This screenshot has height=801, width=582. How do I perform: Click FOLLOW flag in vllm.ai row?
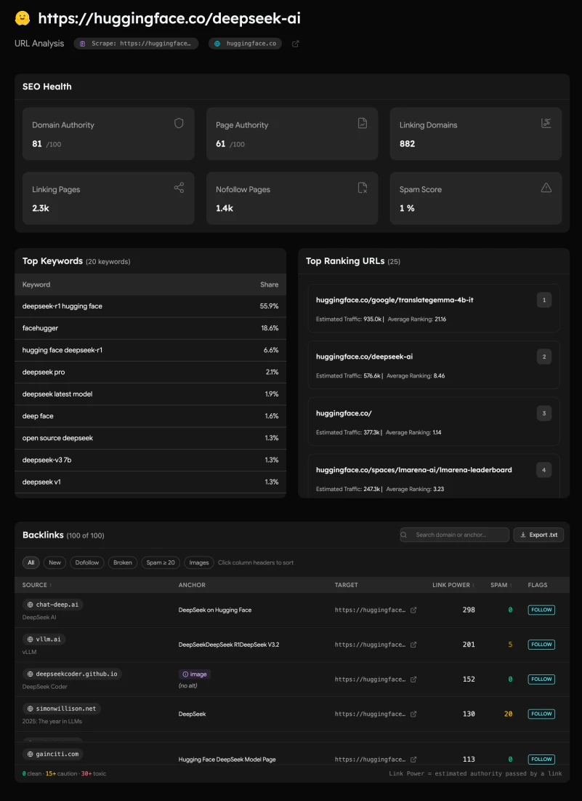tap(541, 645)
